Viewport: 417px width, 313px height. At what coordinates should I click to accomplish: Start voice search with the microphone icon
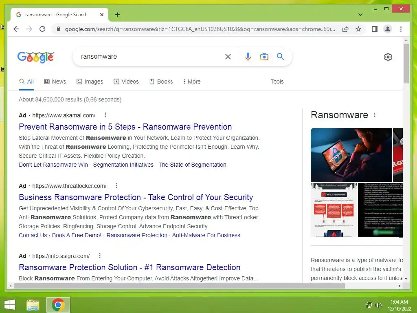pyautogui.click(x=248, y=56)
